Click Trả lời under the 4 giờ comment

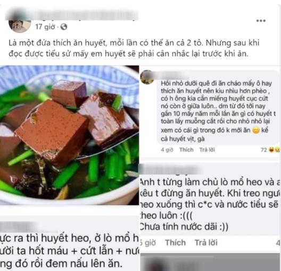[x=207, y=150]
